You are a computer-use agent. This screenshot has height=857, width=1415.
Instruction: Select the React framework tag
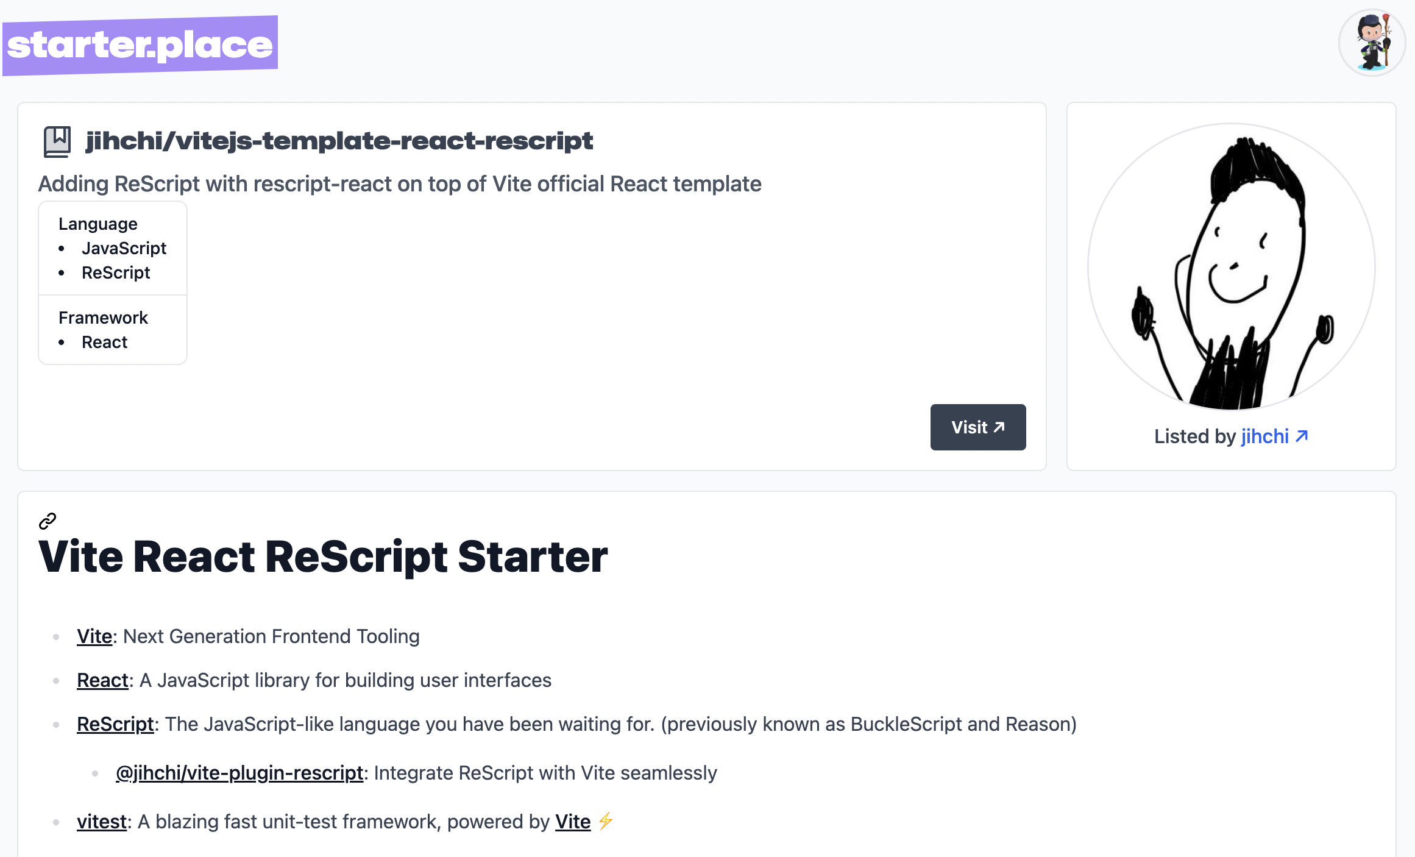(105, 342)
